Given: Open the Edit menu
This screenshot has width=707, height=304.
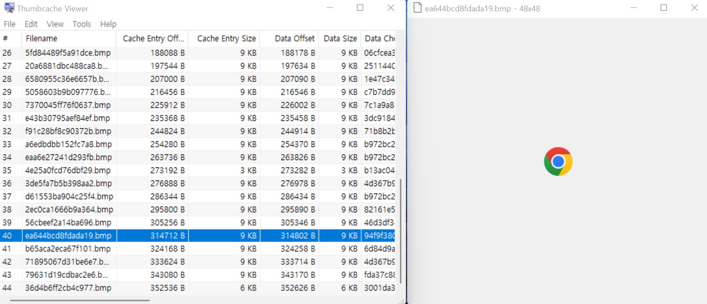Looking at the screenshot, I should click(x=31, y=24).
